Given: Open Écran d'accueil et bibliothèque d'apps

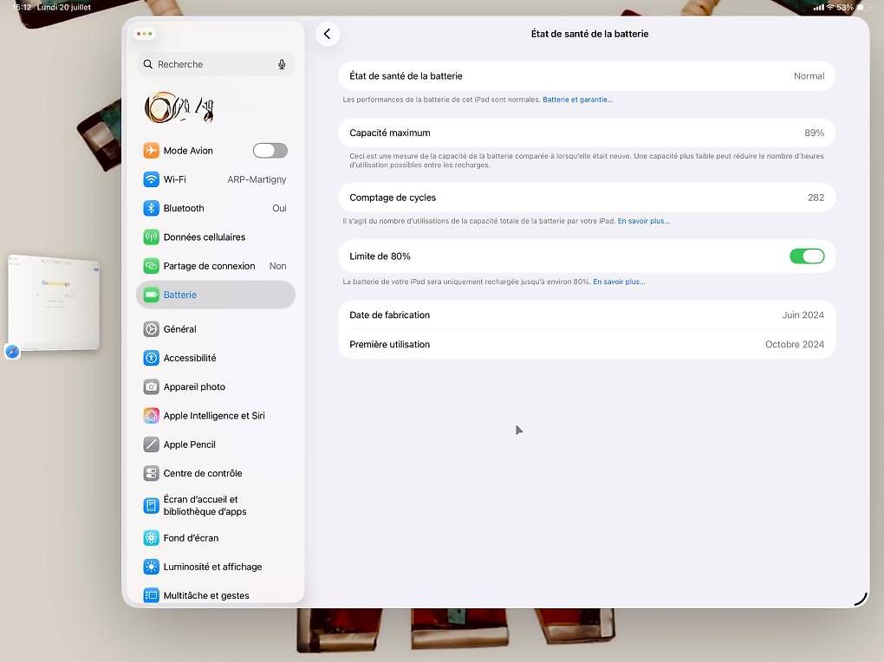Looking at the screenshot, I should pos(215,505).
